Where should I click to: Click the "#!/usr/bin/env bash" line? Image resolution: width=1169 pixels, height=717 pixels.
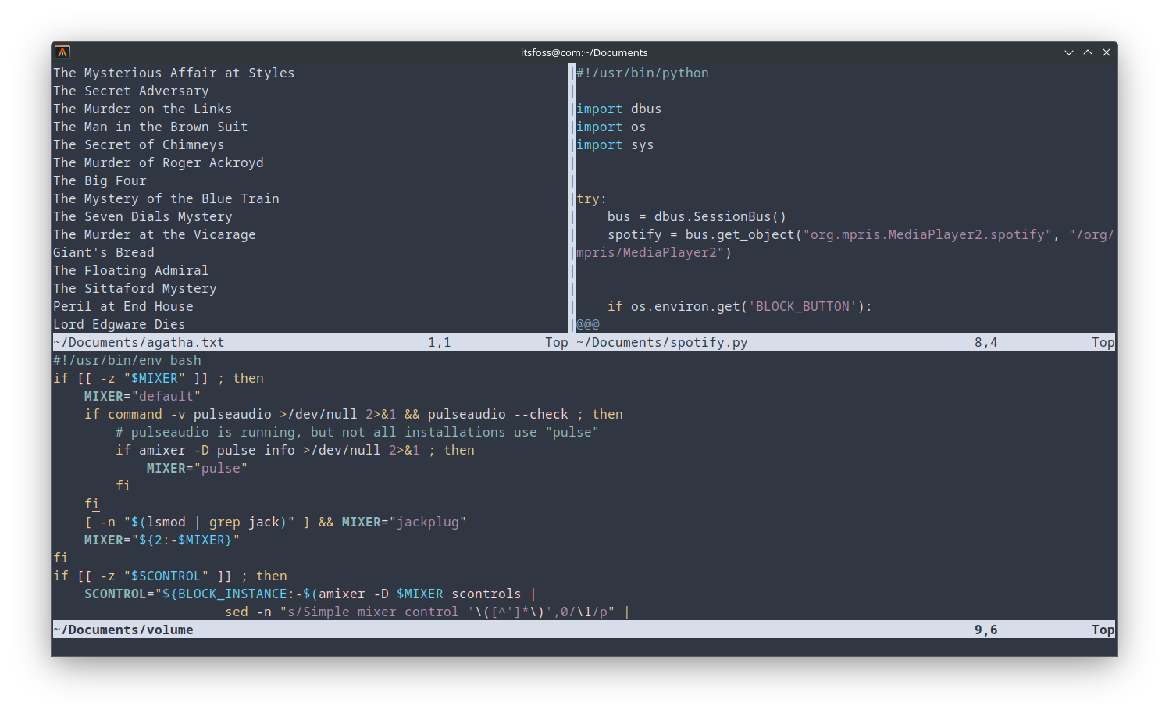(127, 360)
